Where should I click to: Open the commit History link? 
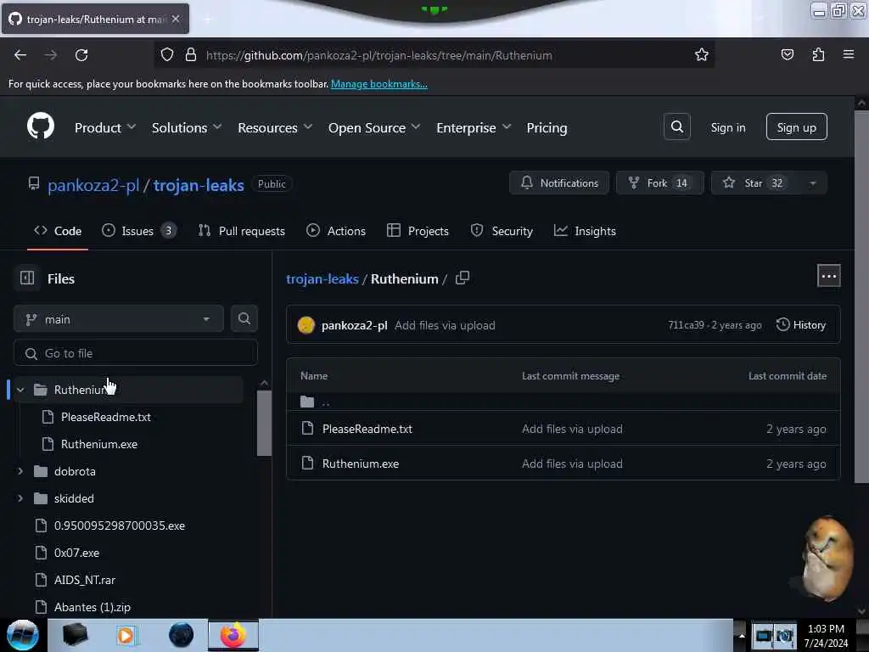tap(801, 325)
